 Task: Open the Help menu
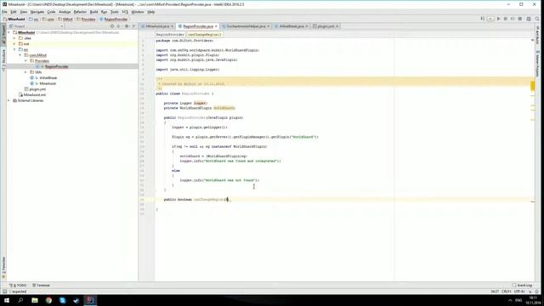pyautogui.click(x=151, y=12)
